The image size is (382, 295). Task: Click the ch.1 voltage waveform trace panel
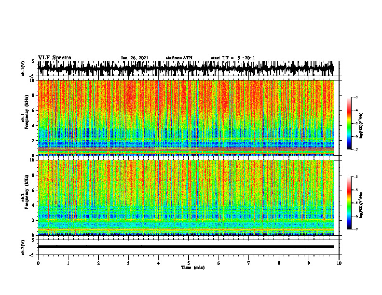188,68
